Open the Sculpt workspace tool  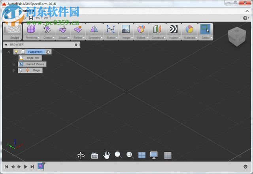click(x=14, y=30)
